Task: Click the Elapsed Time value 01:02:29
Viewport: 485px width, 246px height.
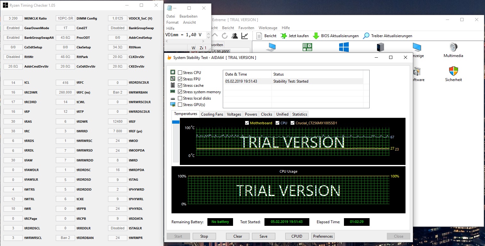Action: click(x=357, y=222)
